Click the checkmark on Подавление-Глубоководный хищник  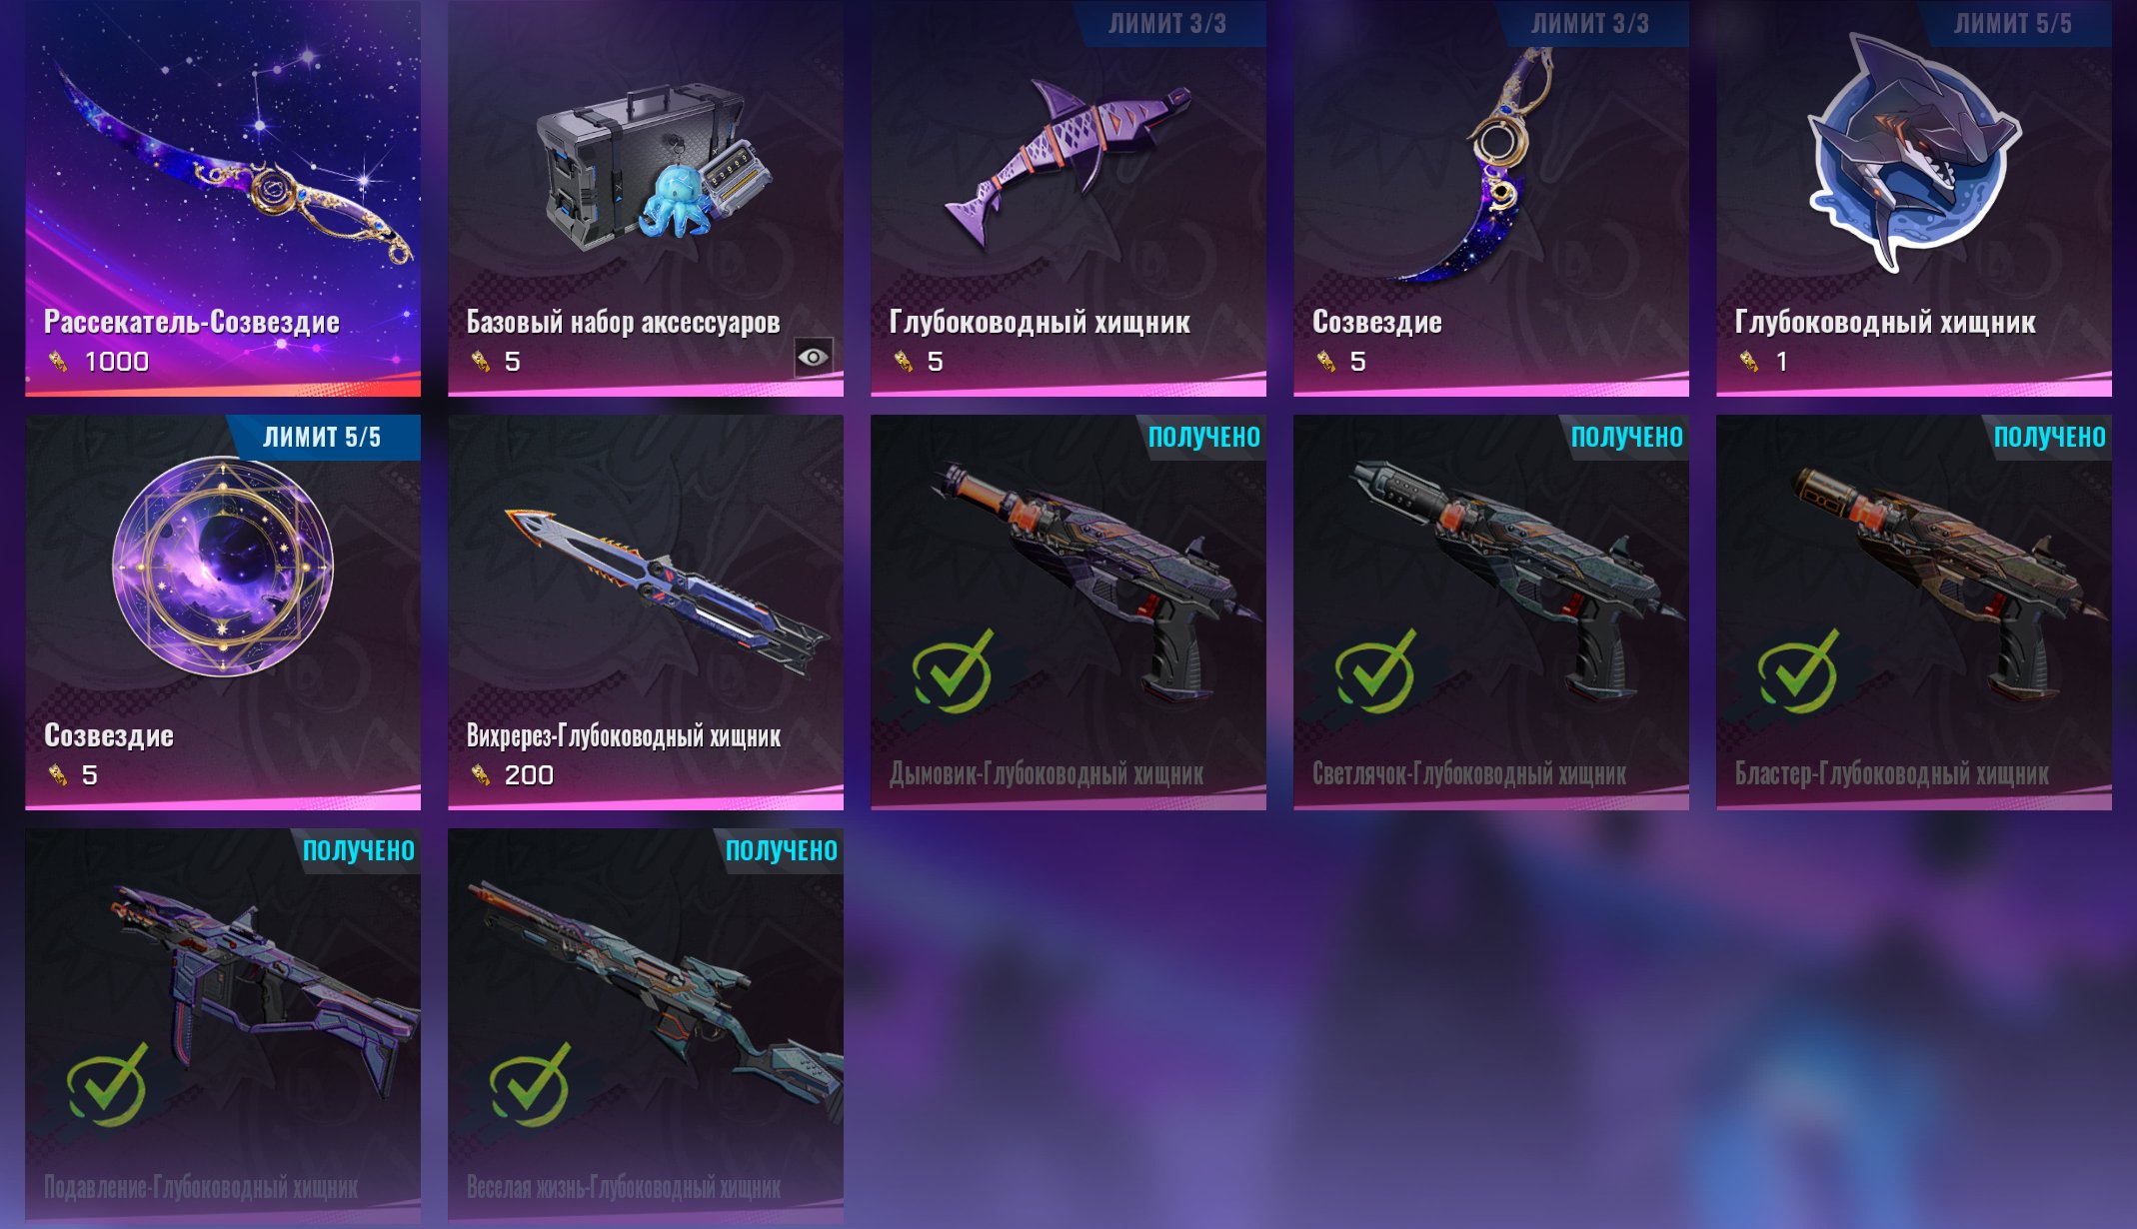(x=107, y=1084)
